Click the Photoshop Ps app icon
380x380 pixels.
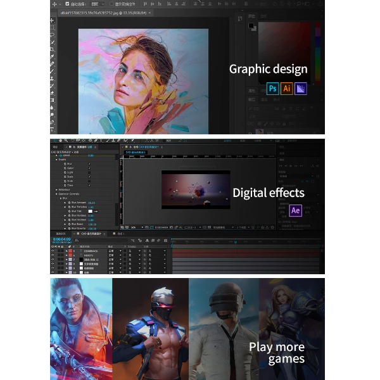pos(273,89)
